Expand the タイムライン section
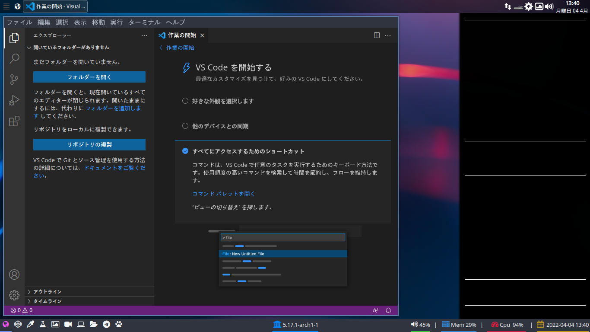The width and height of the screenshot is (590, 332). point(89,301)
